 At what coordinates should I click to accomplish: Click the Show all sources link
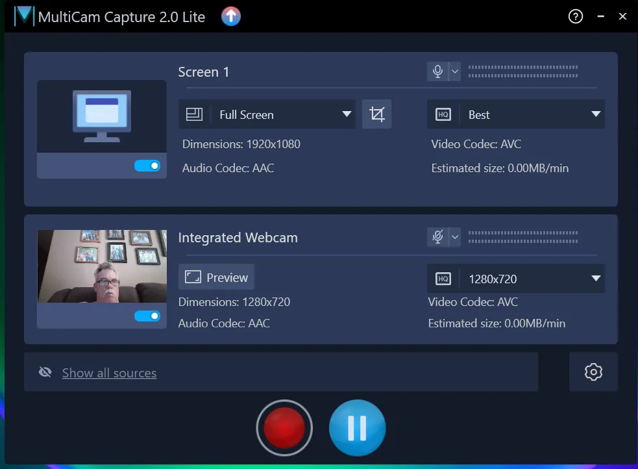coord(109,373)
